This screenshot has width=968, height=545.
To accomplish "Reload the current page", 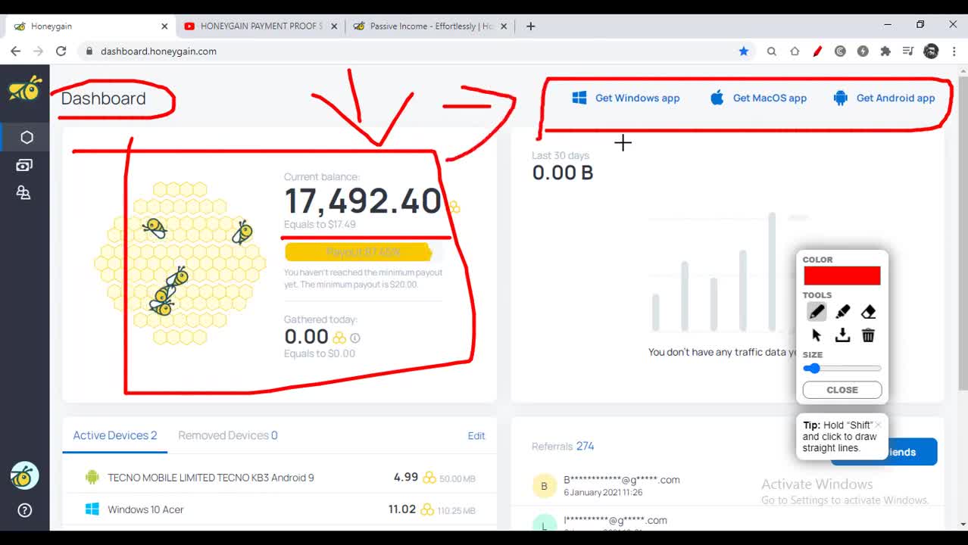I will click(x=61, y=51).
